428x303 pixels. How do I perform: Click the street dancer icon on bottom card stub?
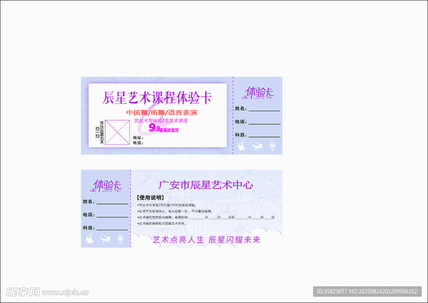(x=105, y=239)
